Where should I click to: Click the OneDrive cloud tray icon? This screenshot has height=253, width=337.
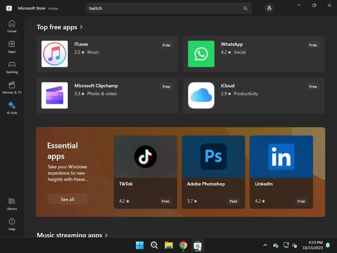(x=276, y=245)
